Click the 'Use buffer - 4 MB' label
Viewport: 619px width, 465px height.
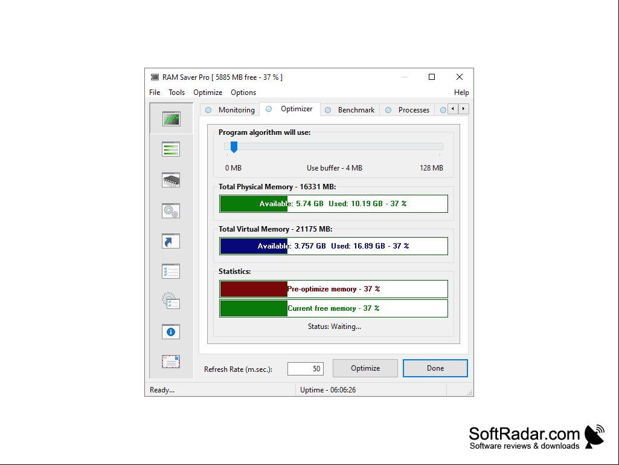coord(335,168)
